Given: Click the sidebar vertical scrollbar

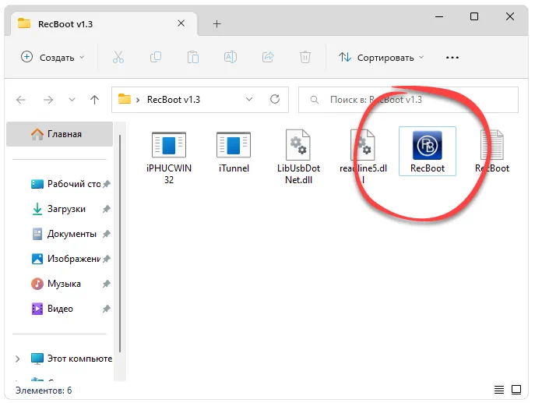Looking at the screenshot, I should coord(120,243).
